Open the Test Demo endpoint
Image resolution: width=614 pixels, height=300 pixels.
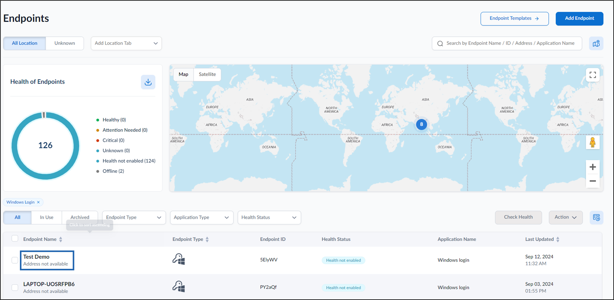[36, 257]
